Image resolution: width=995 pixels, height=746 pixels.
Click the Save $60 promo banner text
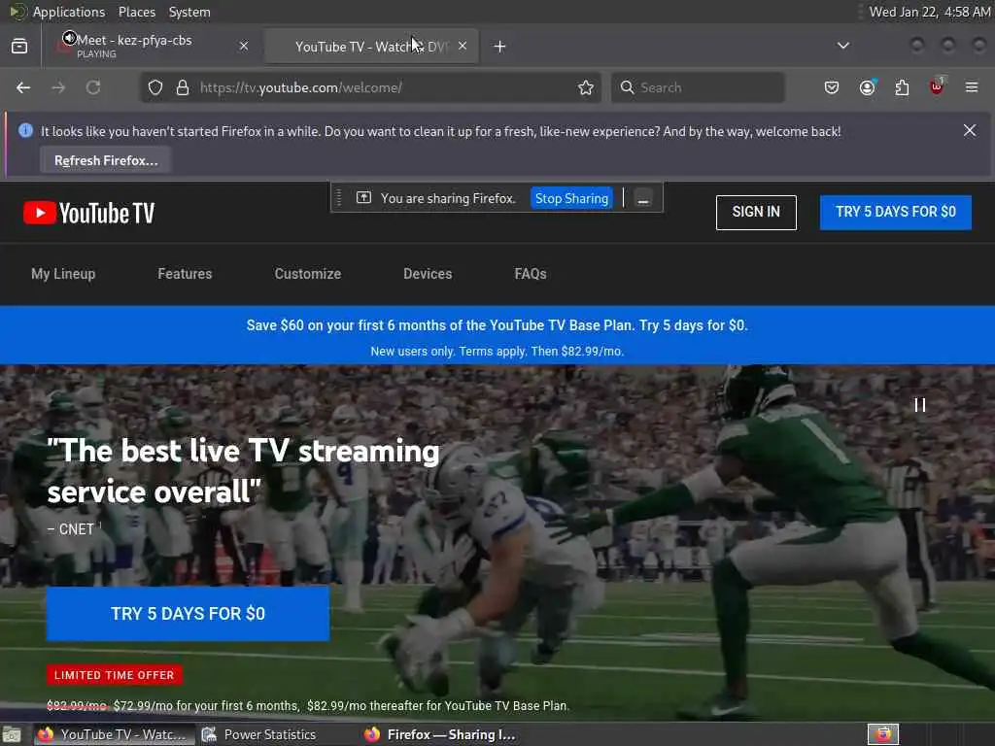point(497,325)
